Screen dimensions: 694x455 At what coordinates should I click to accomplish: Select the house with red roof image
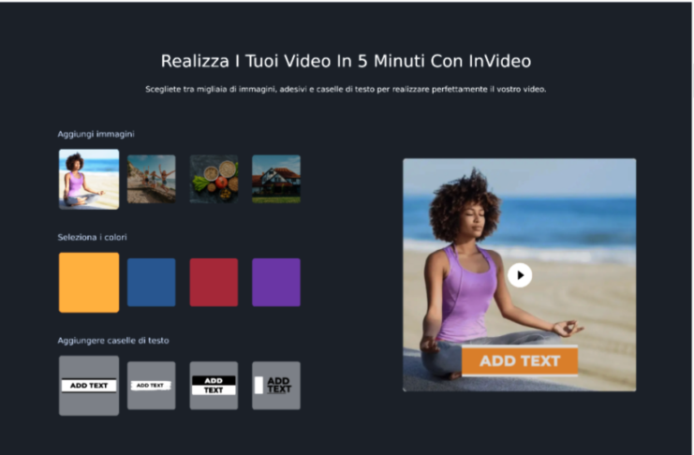[276, 179]
